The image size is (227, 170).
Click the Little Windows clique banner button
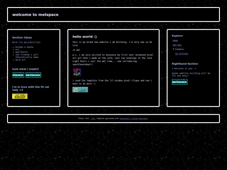[80, 90]
